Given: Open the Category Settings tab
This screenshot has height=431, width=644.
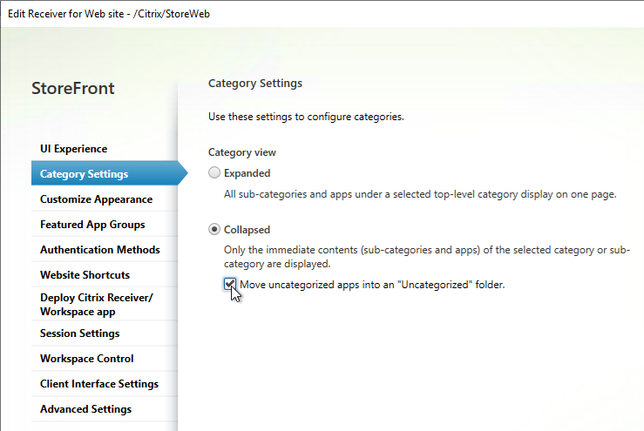Looking at the screenshot, I should coord(105,173).
